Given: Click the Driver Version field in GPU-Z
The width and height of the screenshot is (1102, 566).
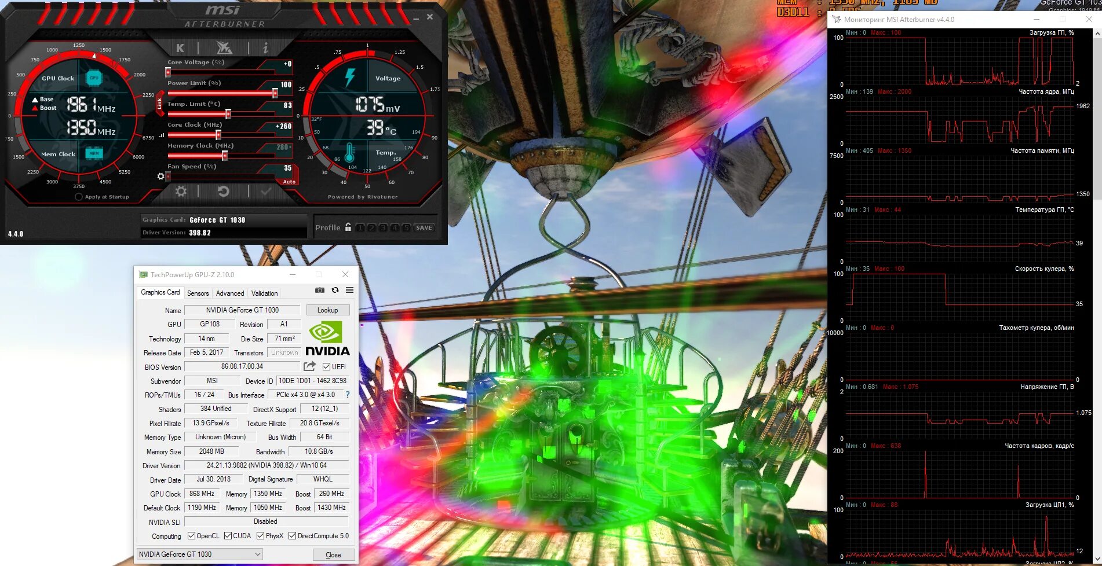Looking at the screenshot, I should [267, 465].
